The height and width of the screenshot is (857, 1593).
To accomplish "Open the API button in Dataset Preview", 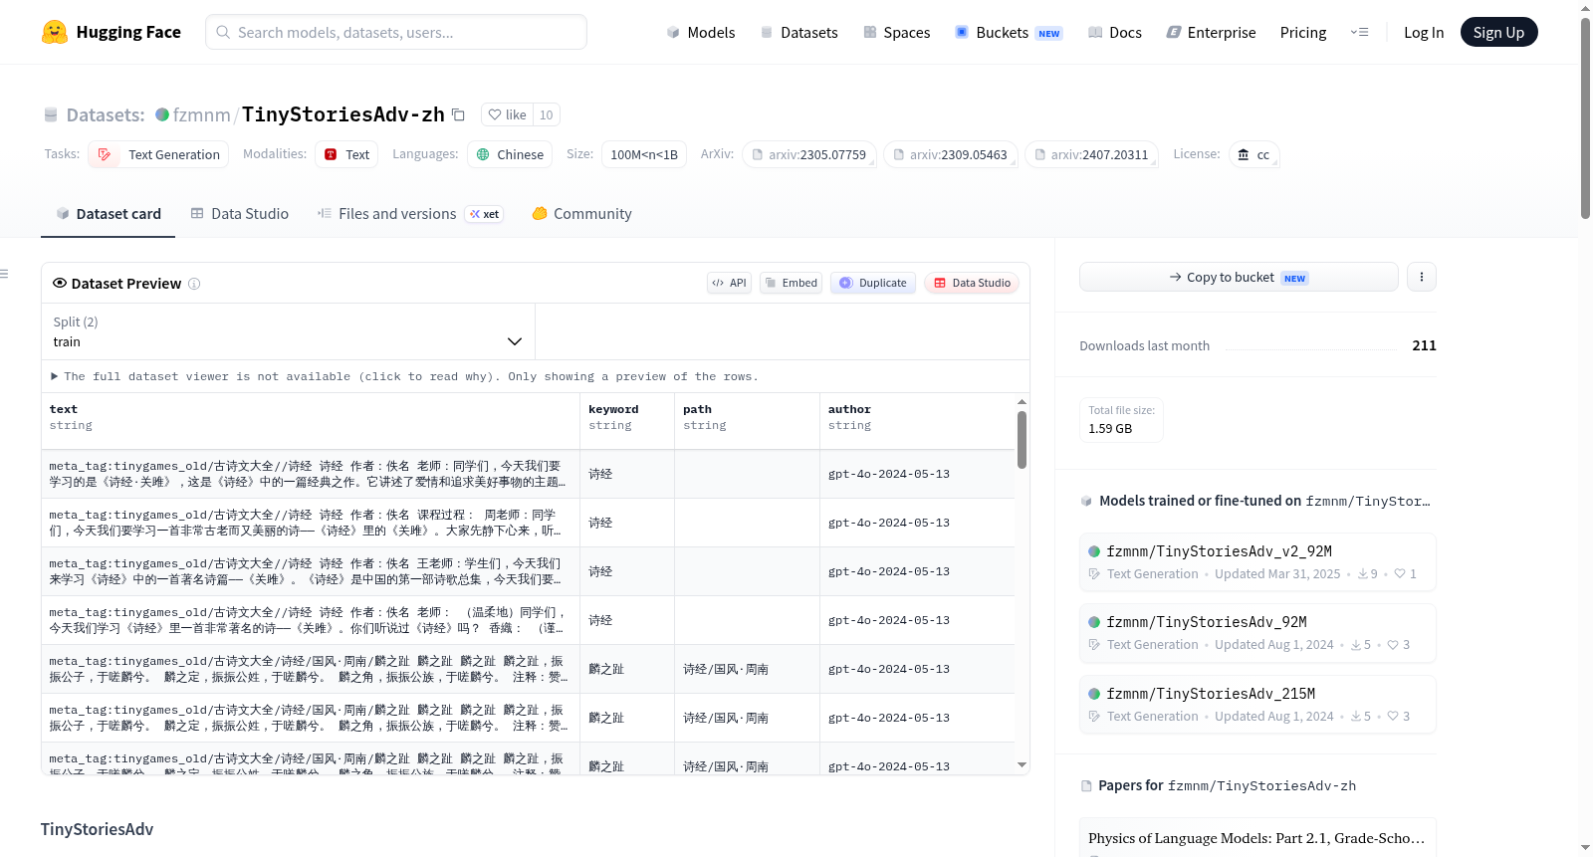I will point(729,283).
